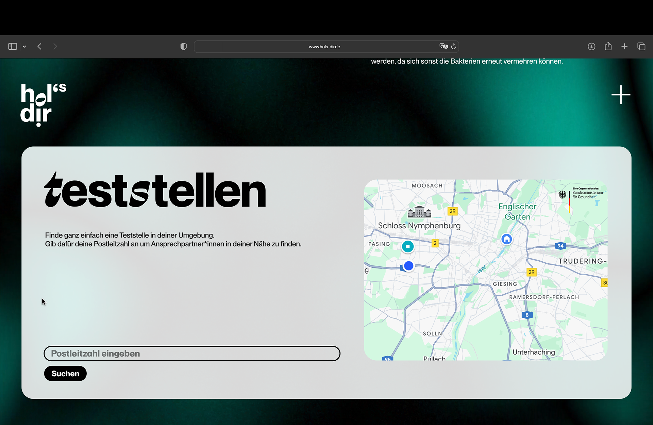The width and height of the screenshot is (653, 425).
Task: Click the hol's dir site logo
Action: pyautogui.click(x=43, y=105)
